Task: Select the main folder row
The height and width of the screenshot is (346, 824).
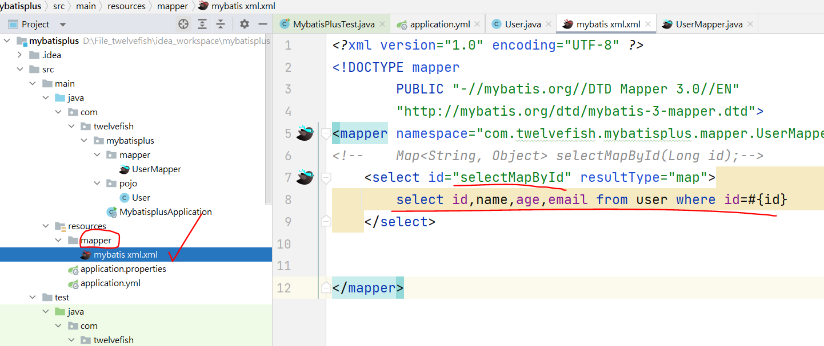Action: [x=136, y=84]
